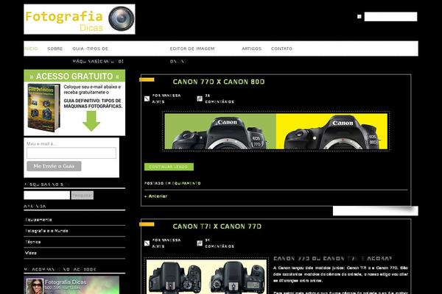The image size is (442, 294).
Task: Focus the sidebar site search field
Action: pyautogui.click(x=47, y=195)
